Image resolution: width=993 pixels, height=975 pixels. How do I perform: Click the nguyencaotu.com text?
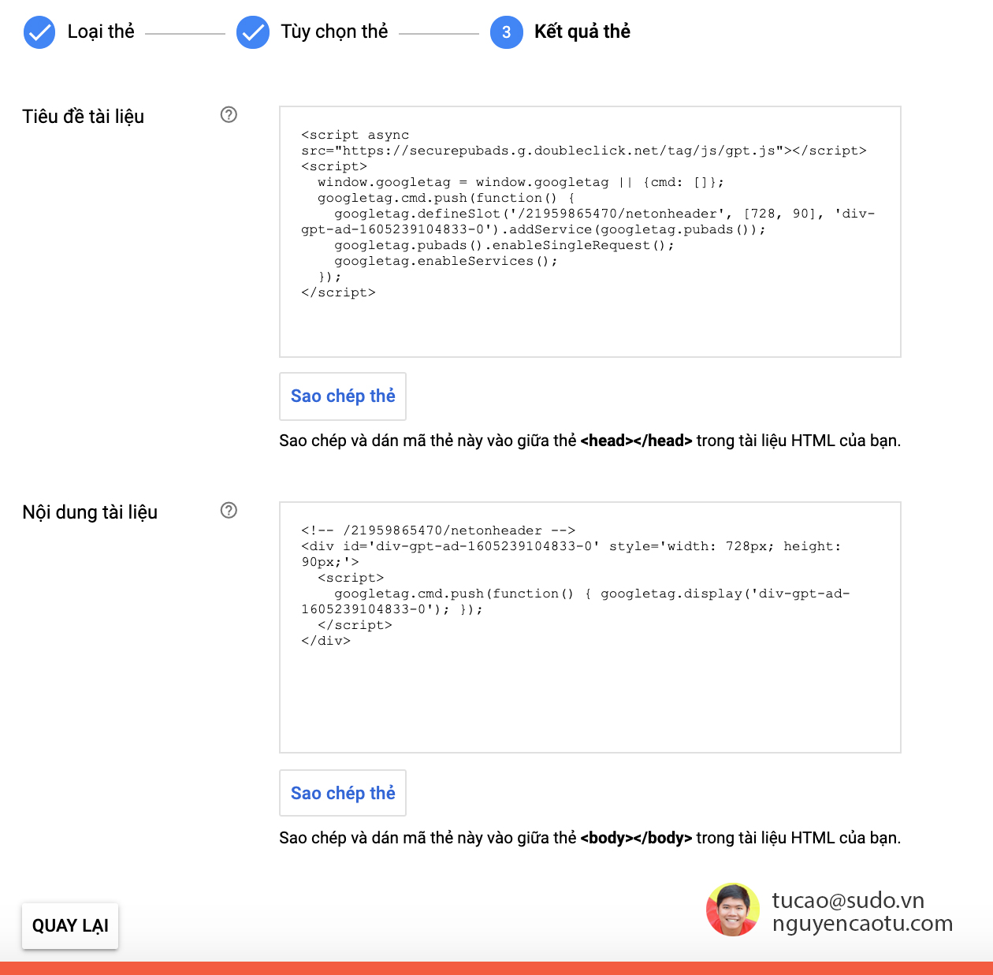[x=864, y=924]
